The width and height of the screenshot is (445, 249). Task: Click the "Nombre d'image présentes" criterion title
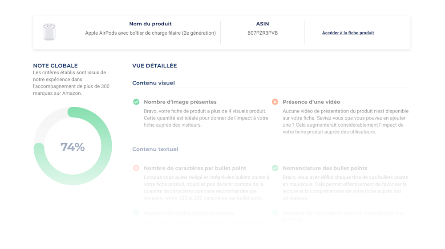pyautogui.click(x=180, y=102)
